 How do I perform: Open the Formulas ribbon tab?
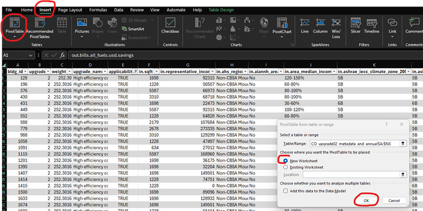point(98,10)
